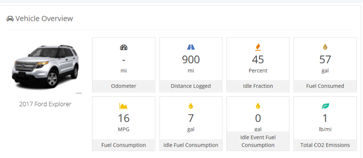The image size is (363, 158).
Task: Click the Fuel Consumed card label
Action: (325, 86)
